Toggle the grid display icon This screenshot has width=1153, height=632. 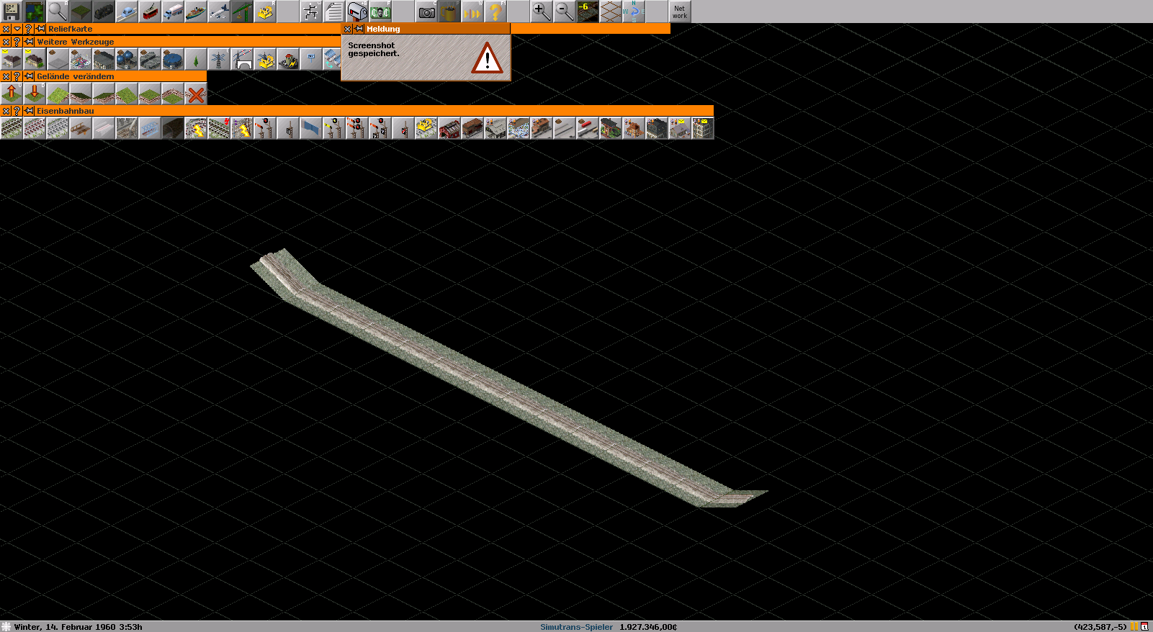tap(611, 12)
